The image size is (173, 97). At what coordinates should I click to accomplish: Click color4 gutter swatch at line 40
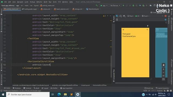point(8,25)
